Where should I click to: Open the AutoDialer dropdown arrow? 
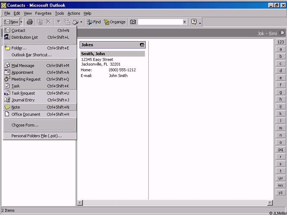coord(81,22)
